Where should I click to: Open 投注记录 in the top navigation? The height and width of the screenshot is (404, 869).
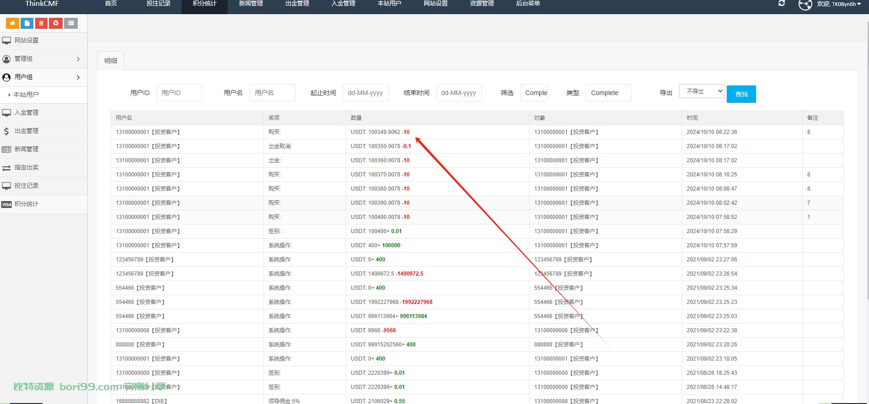(159, 4)
